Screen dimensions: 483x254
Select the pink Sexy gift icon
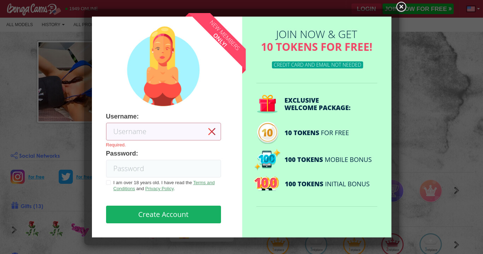80,230
